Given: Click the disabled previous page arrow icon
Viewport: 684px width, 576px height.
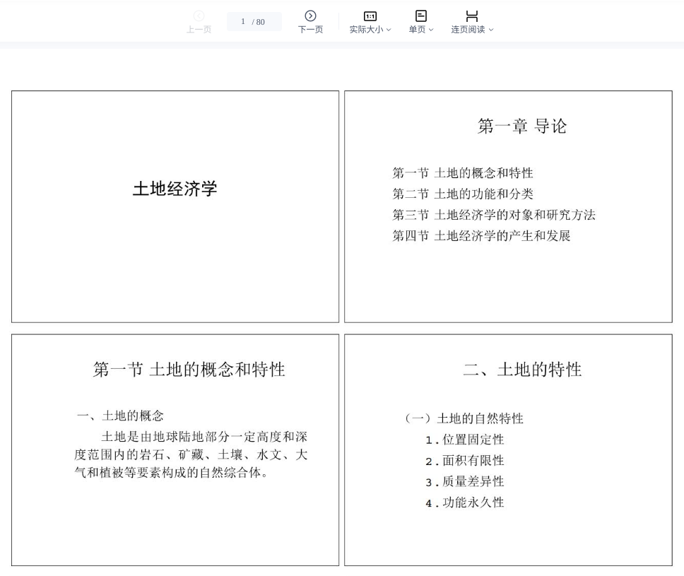Looking at the screenshot, I should click(199, 16).
